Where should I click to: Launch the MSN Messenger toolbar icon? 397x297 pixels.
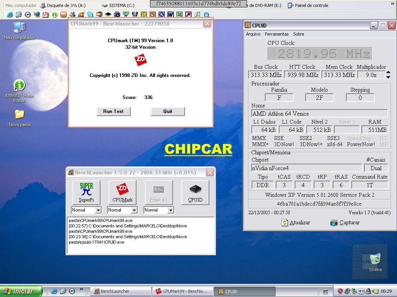pyautogui.click(x=72, y=15)
